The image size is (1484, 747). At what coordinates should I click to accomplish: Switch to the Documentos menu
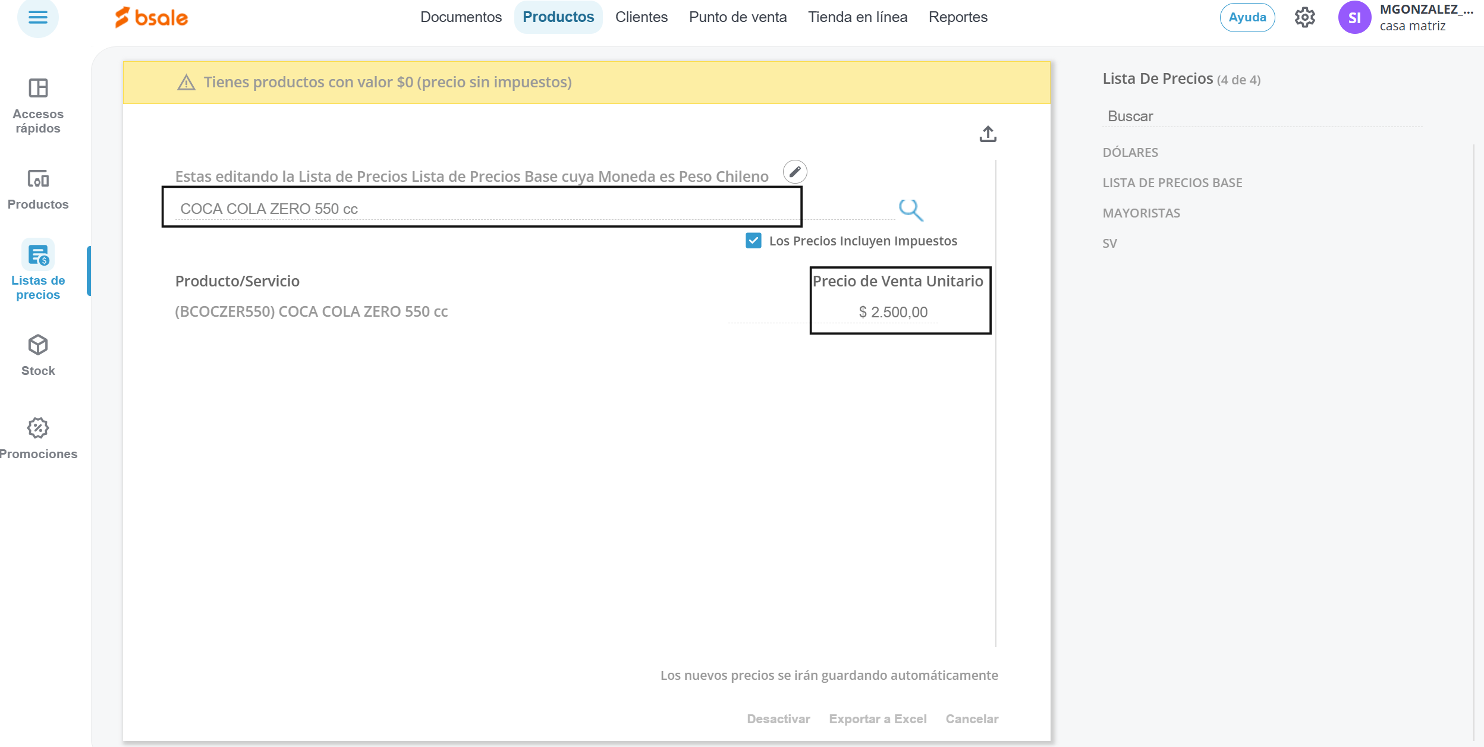click(x=461, y=17)
